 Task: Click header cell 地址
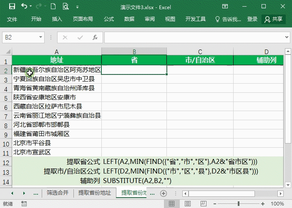coord(57,60)
